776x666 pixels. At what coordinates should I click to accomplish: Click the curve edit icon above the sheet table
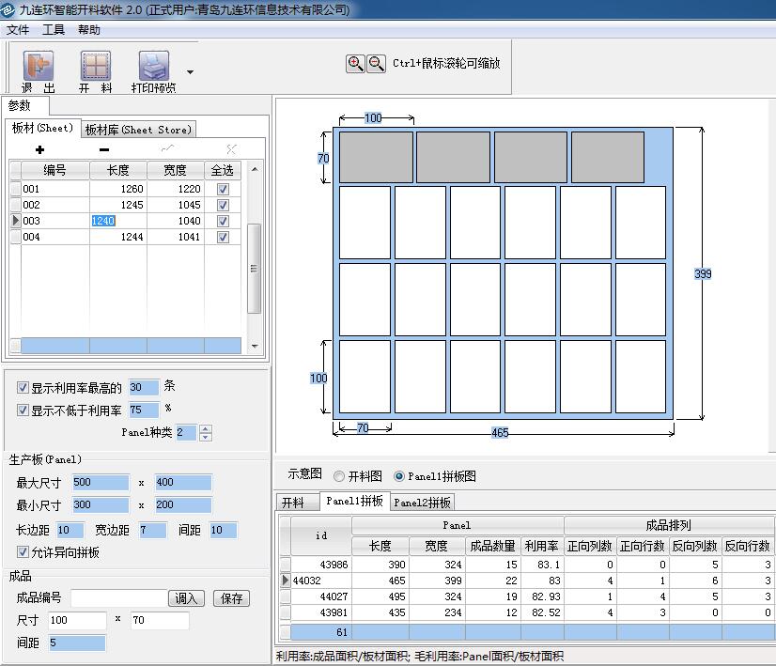[168, 148]
